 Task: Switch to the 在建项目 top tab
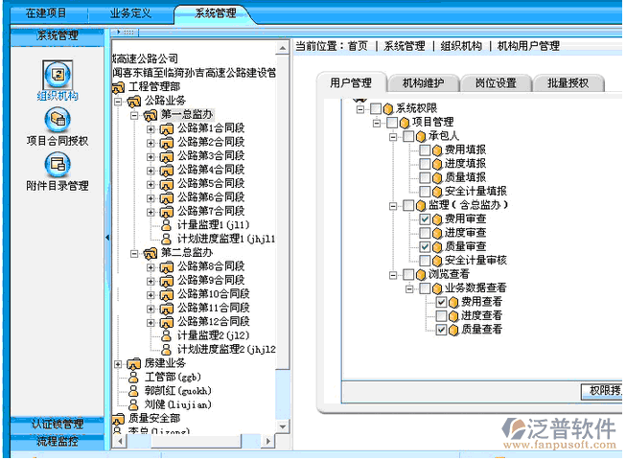(46, 13)
